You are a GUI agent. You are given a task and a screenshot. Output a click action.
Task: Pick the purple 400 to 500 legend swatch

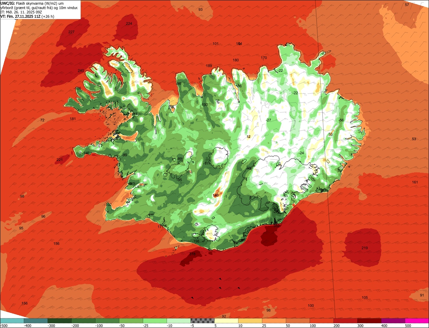click(393, 321)
